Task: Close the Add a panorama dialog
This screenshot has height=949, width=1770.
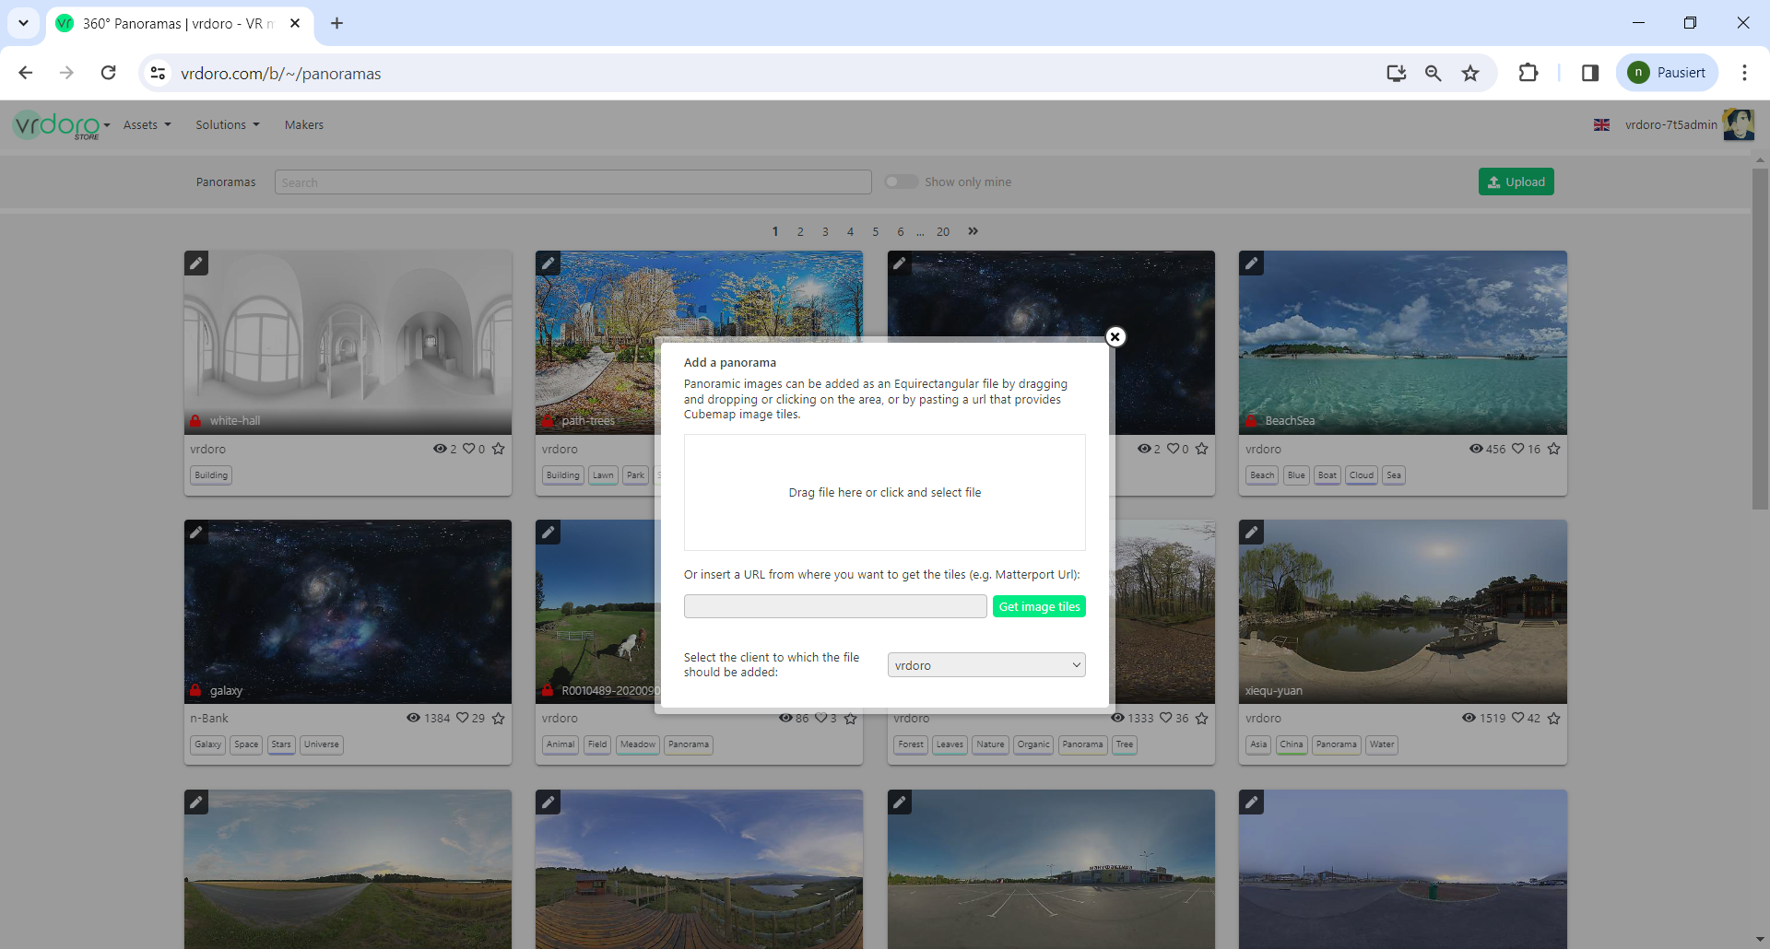Action: point(1115,337)
